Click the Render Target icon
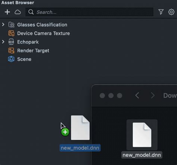177x165 pixels. [x=11, y=51]
